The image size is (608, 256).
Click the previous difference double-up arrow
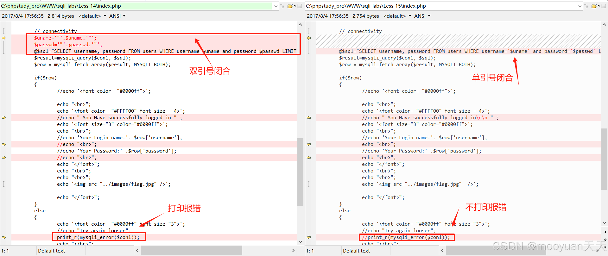tap(605, 233)
